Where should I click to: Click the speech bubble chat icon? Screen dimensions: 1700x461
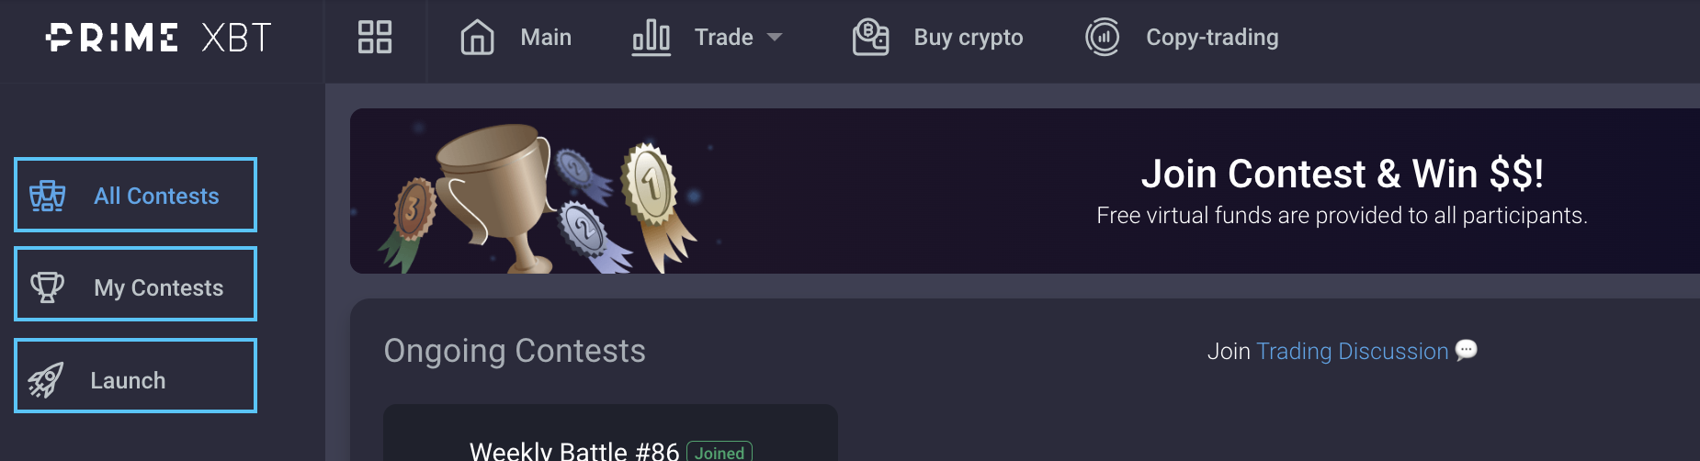[1467, 350]
